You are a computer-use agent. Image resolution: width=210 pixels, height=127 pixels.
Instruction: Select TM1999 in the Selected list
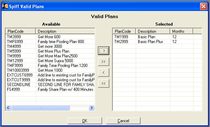(x=121, y=37)
